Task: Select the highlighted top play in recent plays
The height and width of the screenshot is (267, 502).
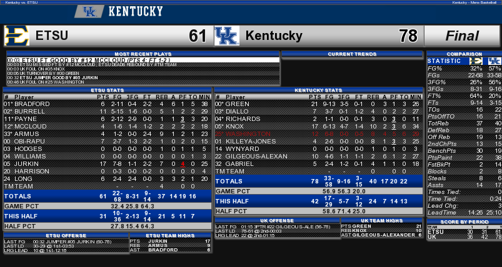Action: pos(143,60)
